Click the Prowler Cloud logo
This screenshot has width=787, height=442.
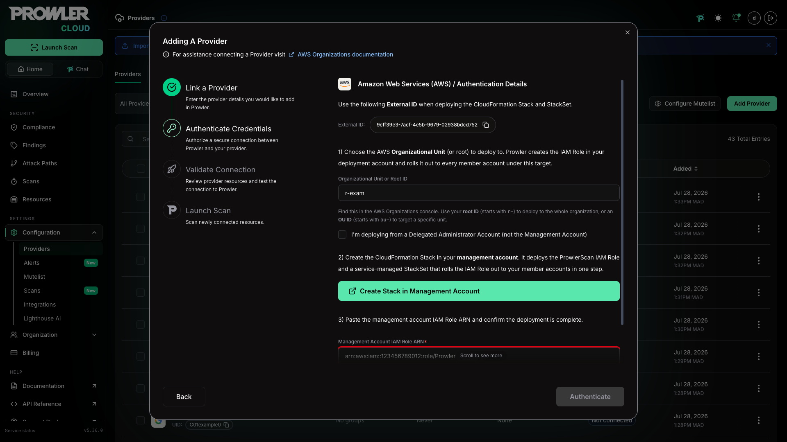point(49,19)
